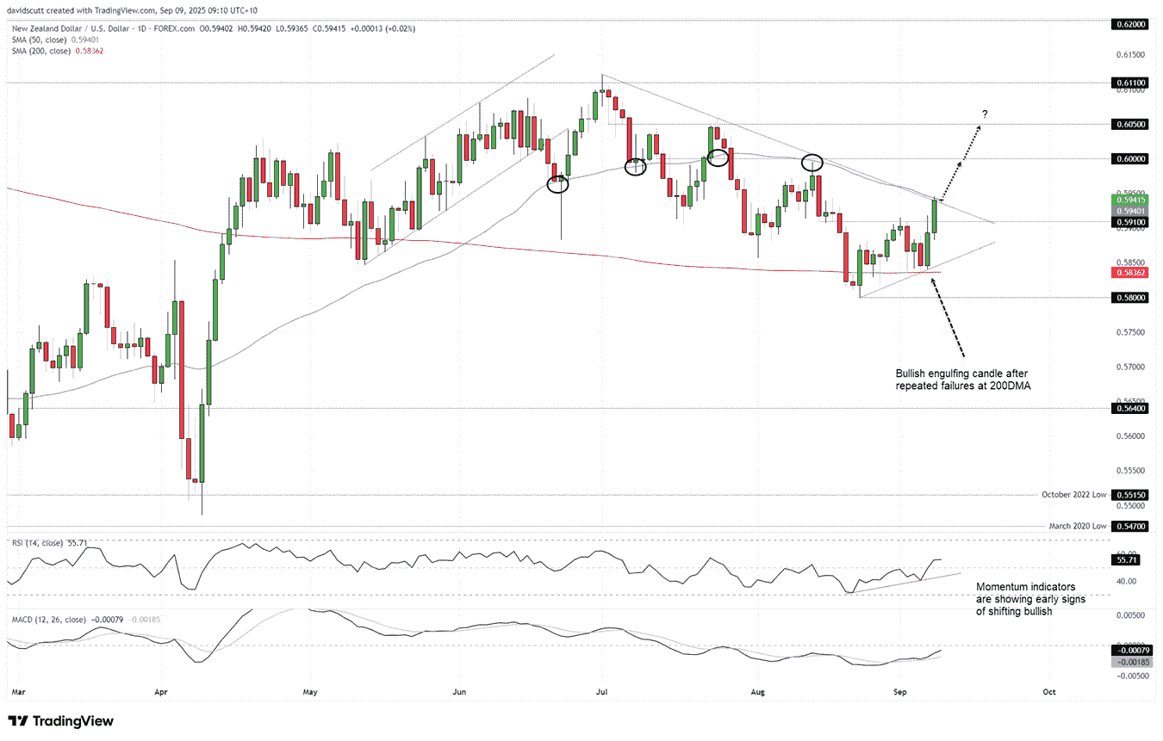The height and width of the screenshot is (741, 1163).
Task: Click the 0.58000 support price label
Action: [x=1131, y=297]
